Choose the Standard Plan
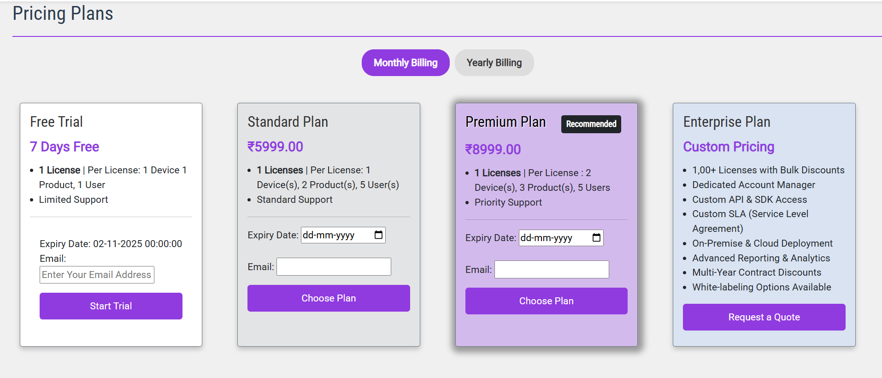The image size is (882, 378). point(328,298)
